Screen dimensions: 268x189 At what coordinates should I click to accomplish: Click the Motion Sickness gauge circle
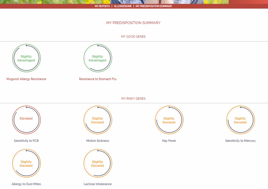[x=98, y=120]
